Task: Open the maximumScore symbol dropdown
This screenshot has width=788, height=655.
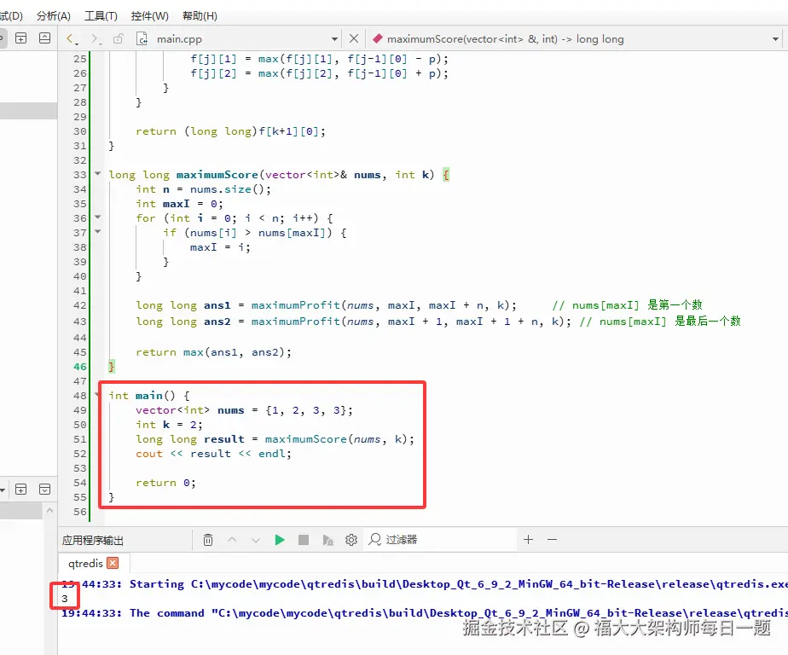Action: (x=775, y=39)
